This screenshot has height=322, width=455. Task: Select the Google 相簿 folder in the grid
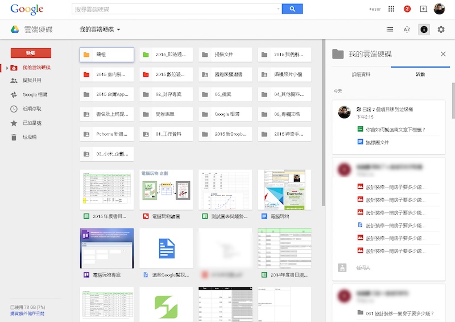pyautogui.click(x=225, y=114)
